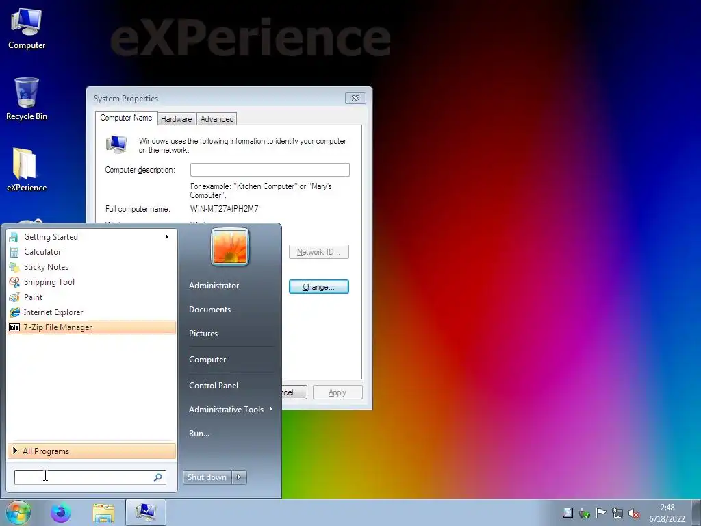Click the Snipping Tool scissors icon
Screen dimensions: 701x526
[x=14, y=282]
